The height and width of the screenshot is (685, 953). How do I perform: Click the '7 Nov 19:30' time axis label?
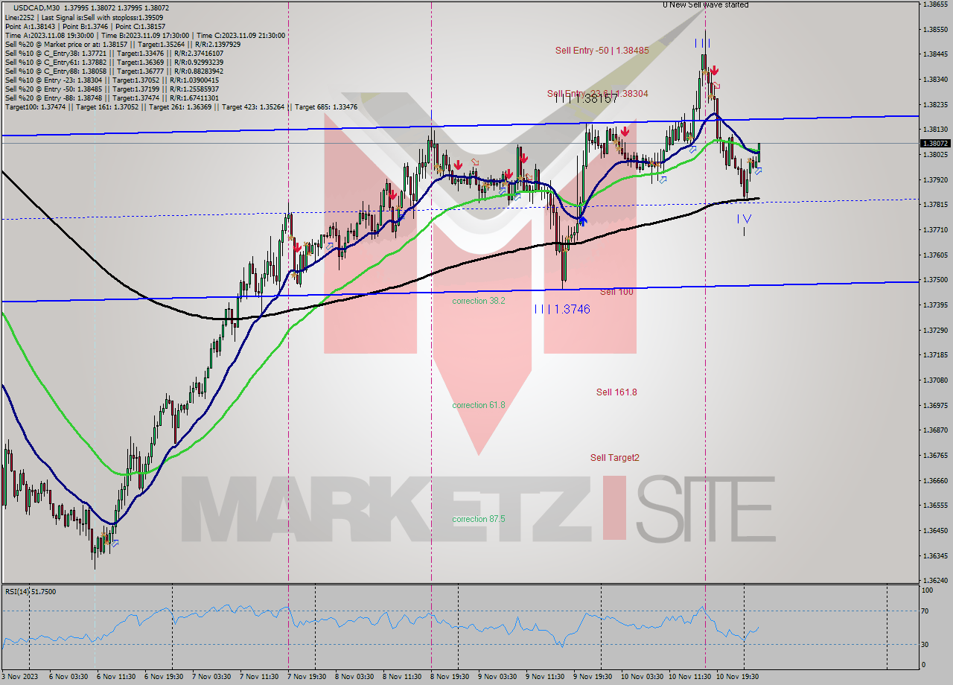307,677
